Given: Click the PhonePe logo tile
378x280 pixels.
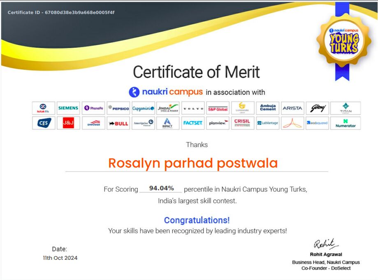Looking at the screenshot, I should pos(93,108).
